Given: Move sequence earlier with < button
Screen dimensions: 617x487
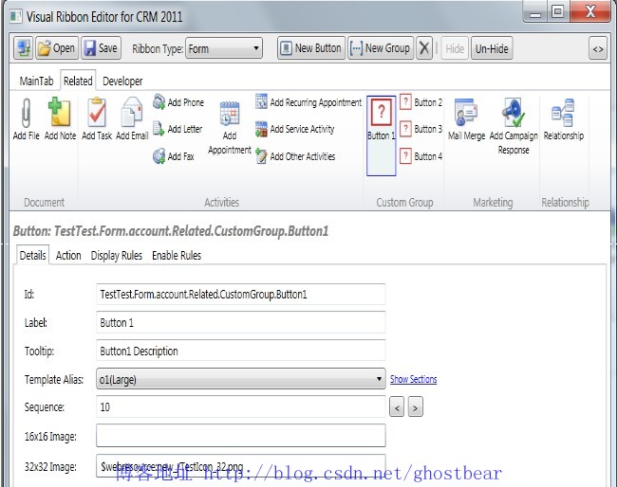Looking at the screenshot, I should tap(397, 406).
